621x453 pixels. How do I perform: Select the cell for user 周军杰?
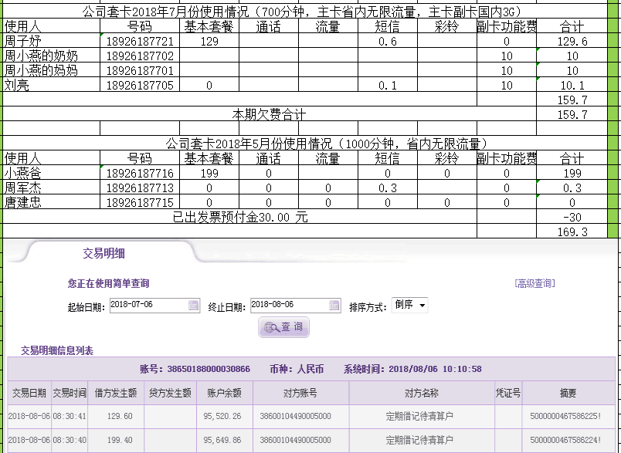pos(51,188)
